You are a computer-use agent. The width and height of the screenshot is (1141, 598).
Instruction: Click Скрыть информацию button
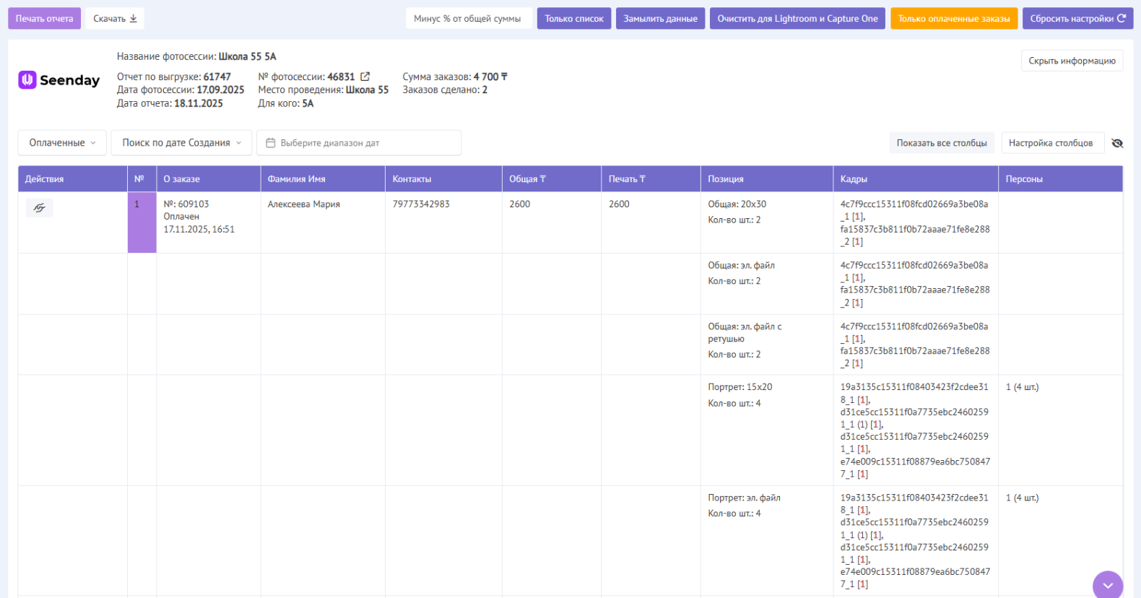1072,61
